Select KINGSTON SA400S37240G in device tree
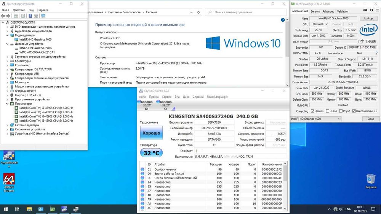 tap(35, 48)
